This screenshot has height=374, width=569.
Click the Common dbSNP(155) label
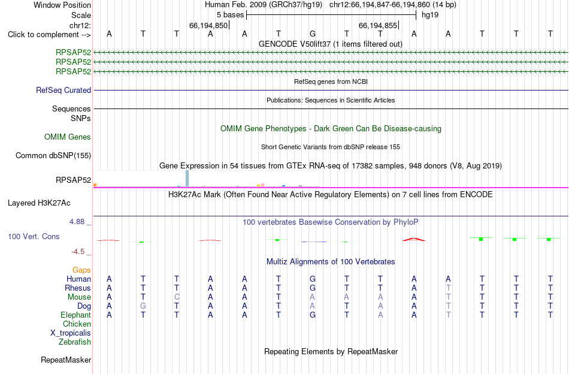(x=53, y=155)
